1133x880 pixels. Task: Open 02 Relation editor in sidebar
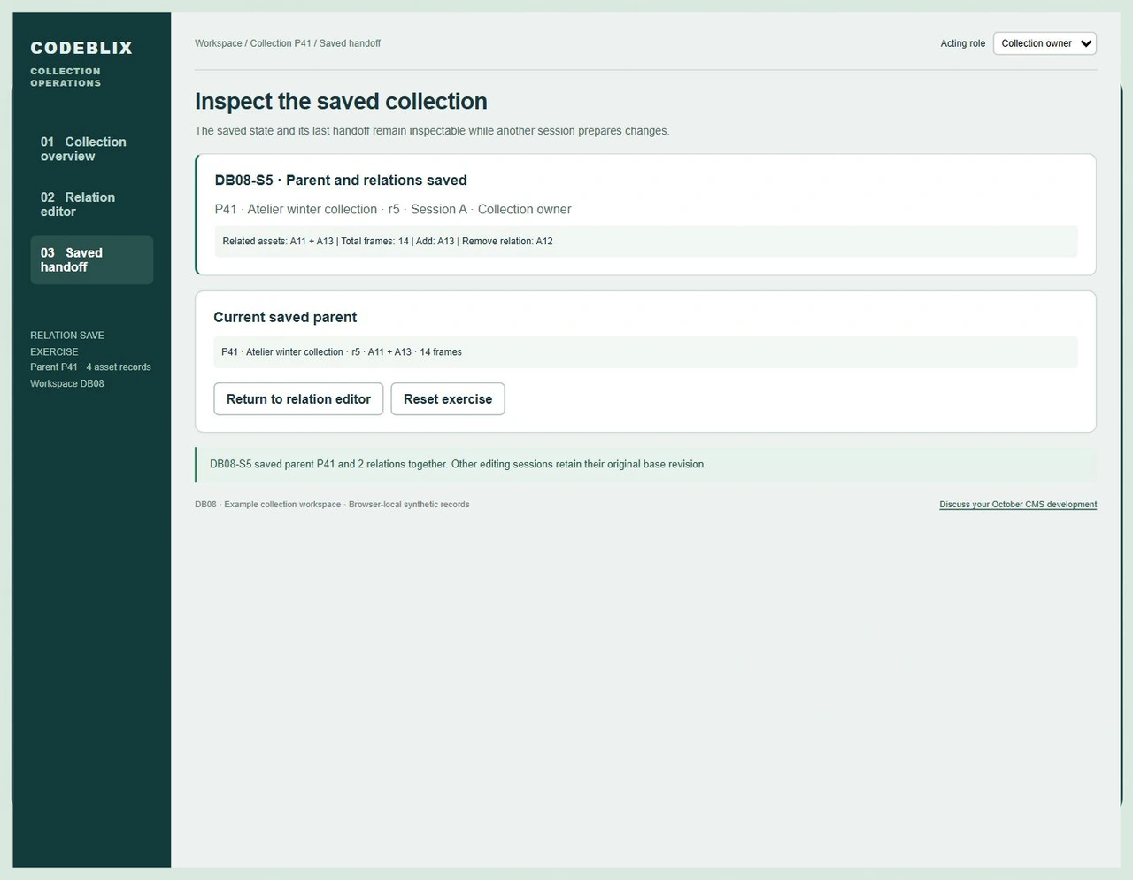[91, 205]
